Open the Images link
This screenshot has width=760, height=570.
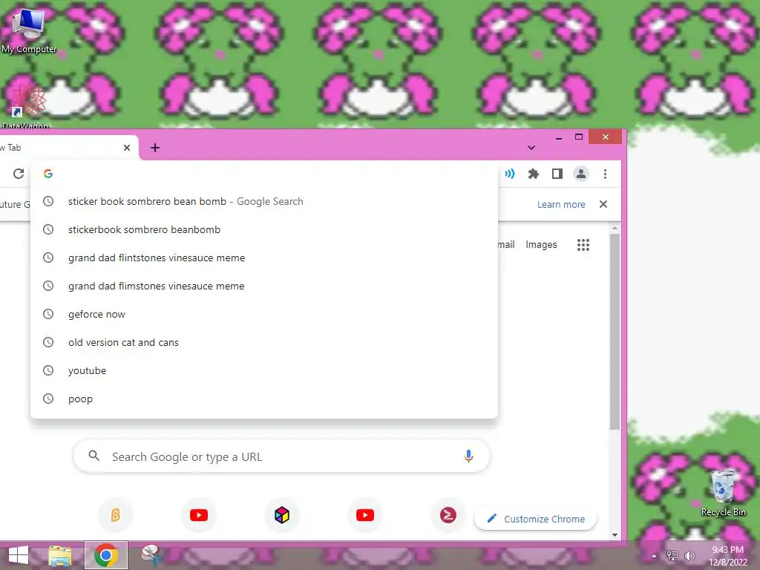click(541, 245)
